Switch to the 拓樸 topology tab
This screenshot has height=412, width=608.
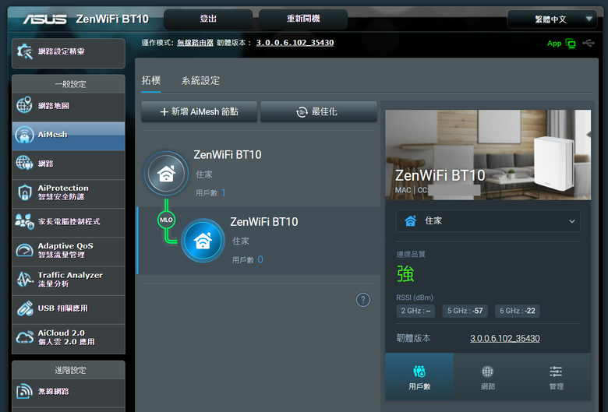tap(151, 81)
